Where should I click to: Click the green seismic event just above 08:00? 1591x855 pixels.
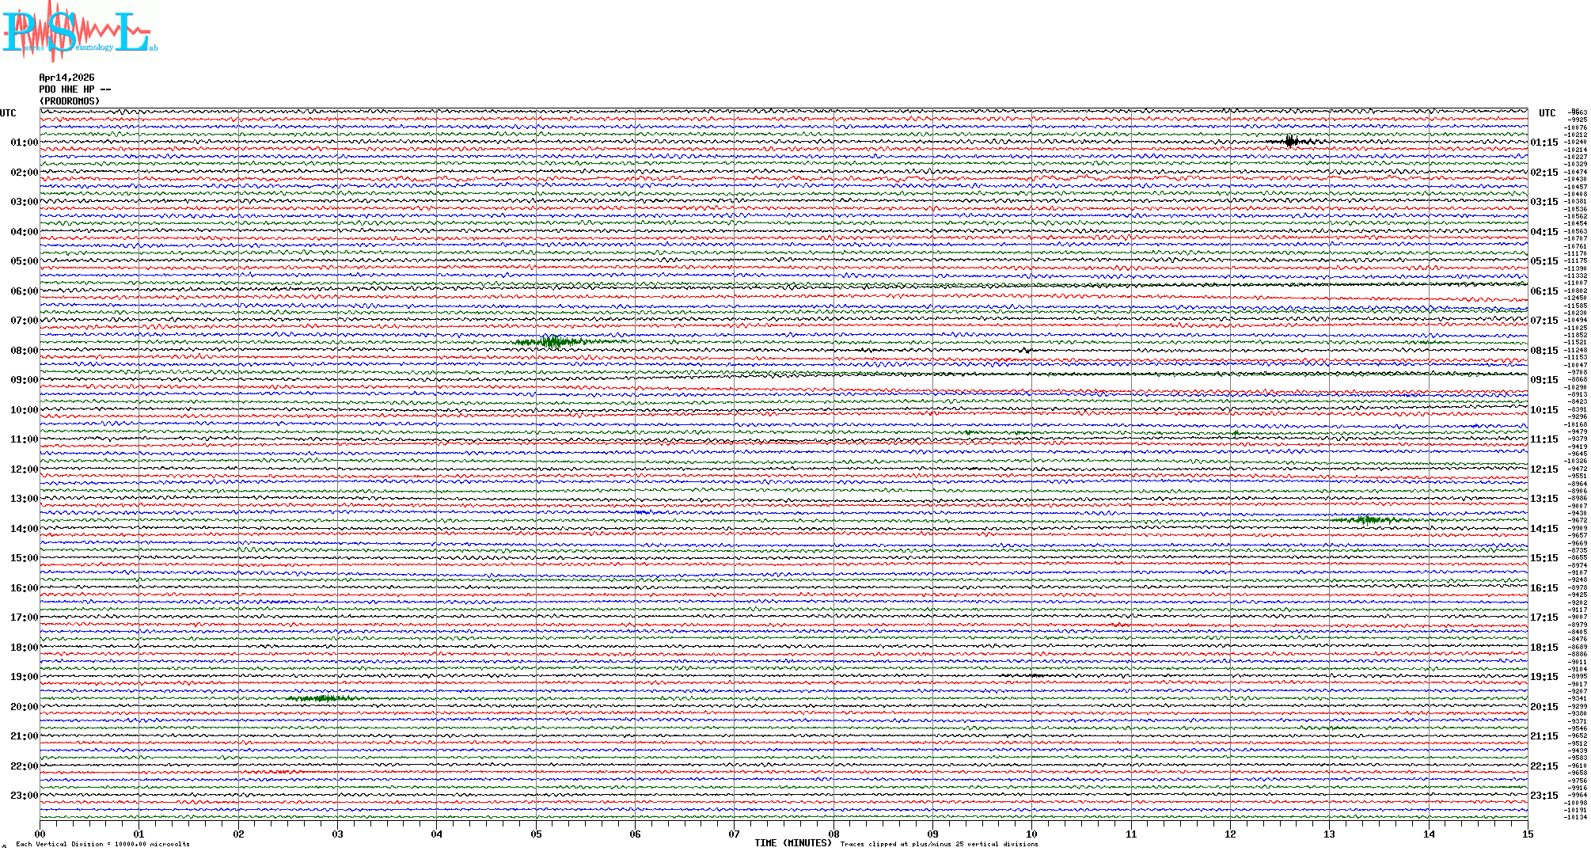554,342
